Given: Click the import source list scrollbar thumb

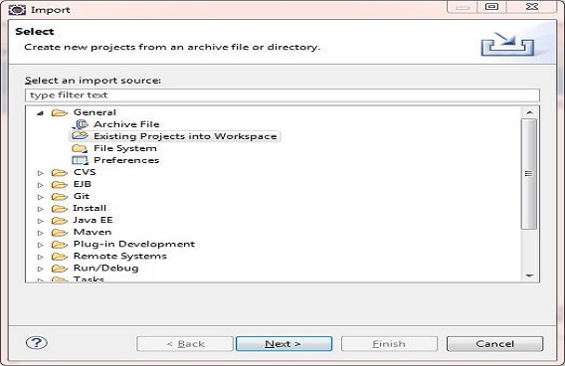Looking at the screenshot, I should coord(529,174).
